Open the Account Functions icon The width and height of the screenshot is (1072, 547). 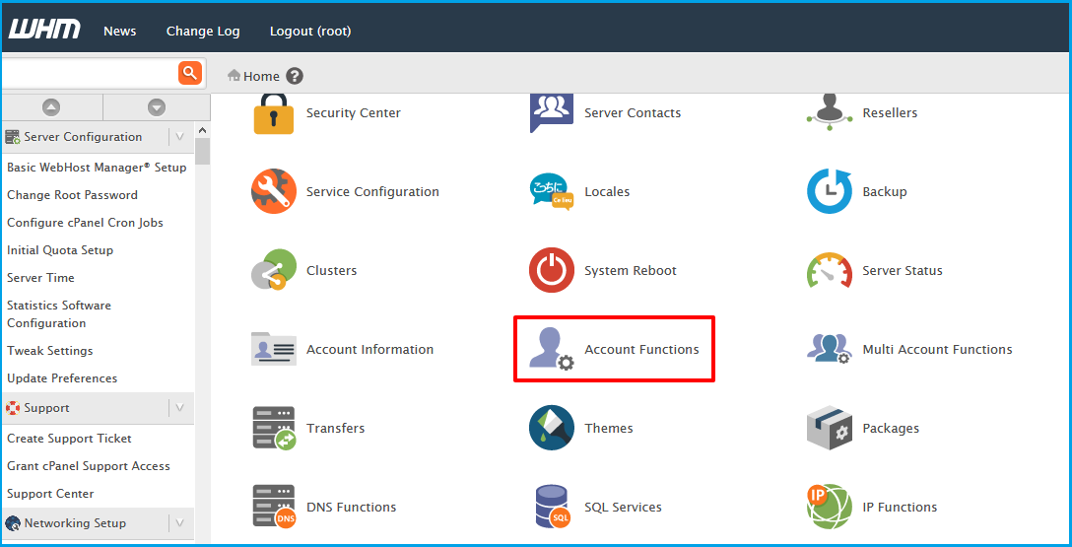tap(551, 349)
